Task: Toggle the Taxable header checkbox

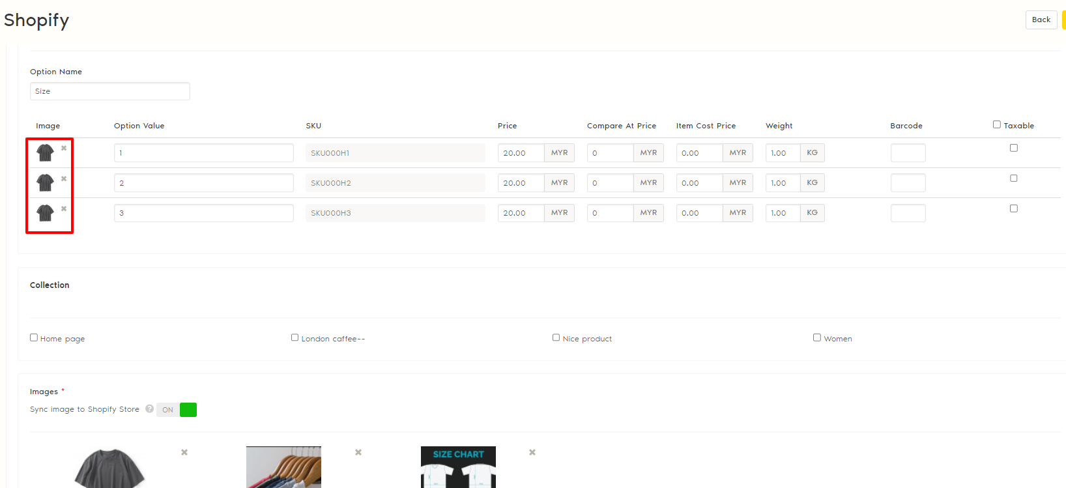Action: point(997,124)
